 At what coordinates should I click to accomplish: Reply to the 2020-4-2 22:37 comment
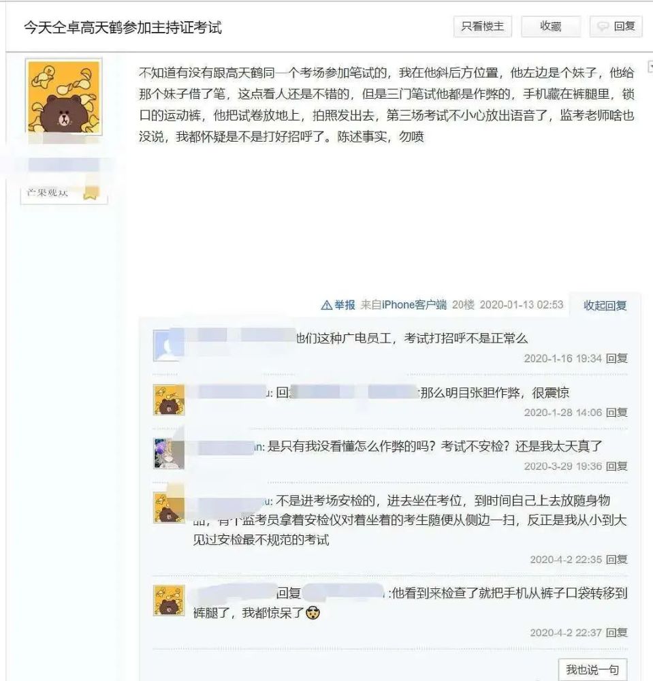(617, 633)
